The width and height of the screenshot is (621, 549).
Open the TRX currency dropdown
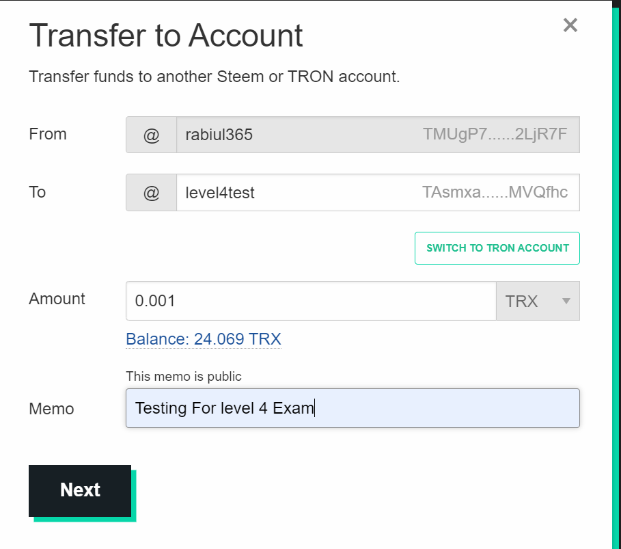(x=538, y=301)
